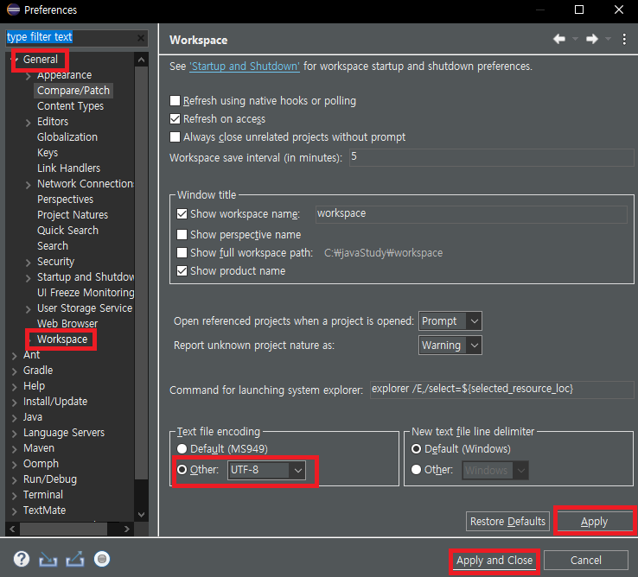Select the Gradle preferences item
This screenshot has width=638, height=577.
[x=38, y=370]
